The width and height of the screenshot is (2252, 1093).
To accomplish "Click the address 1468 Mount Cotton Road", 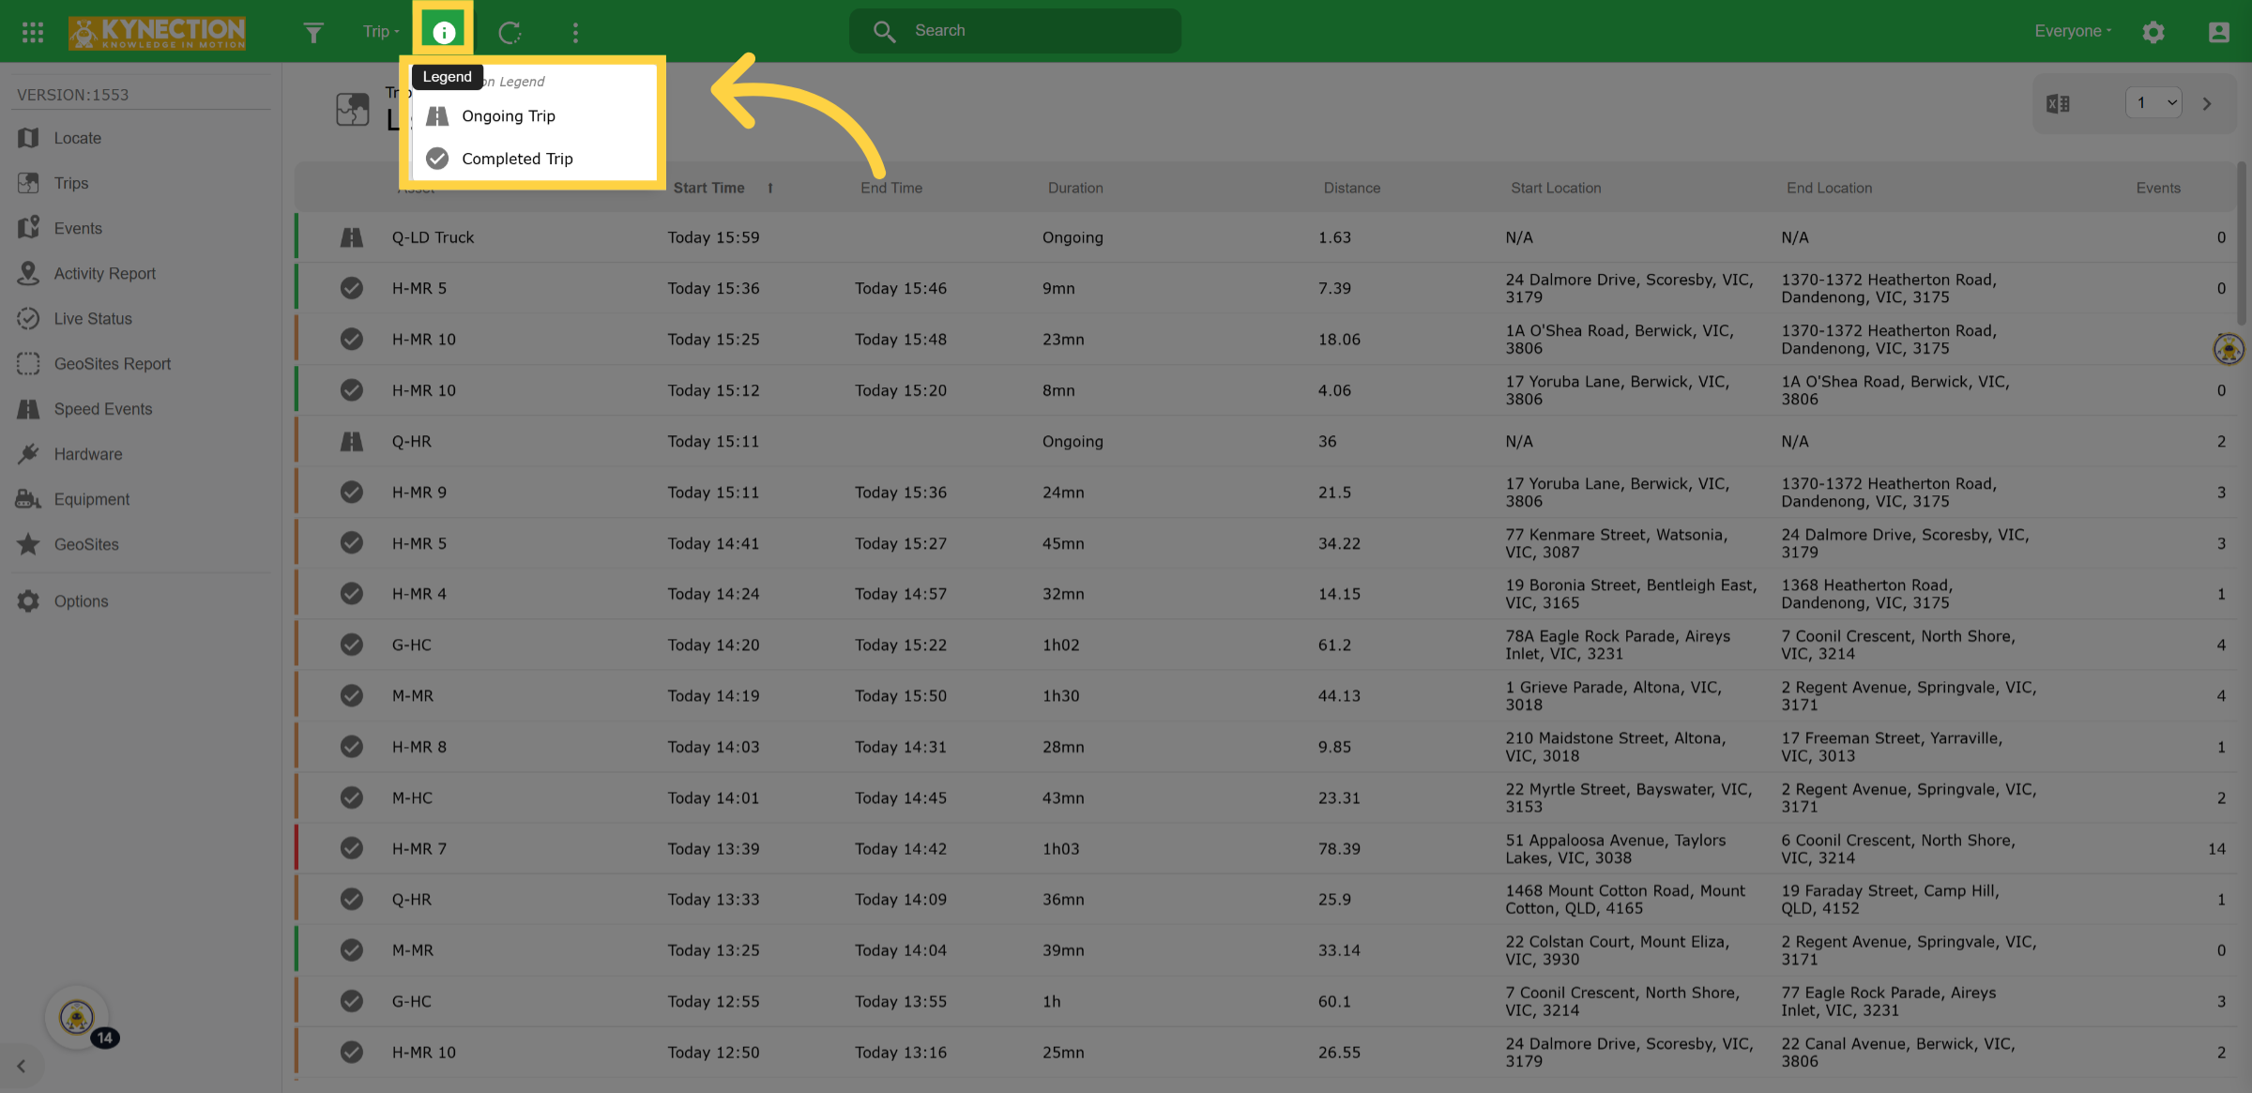I will pyautogui.click(x=1625, y=899).
